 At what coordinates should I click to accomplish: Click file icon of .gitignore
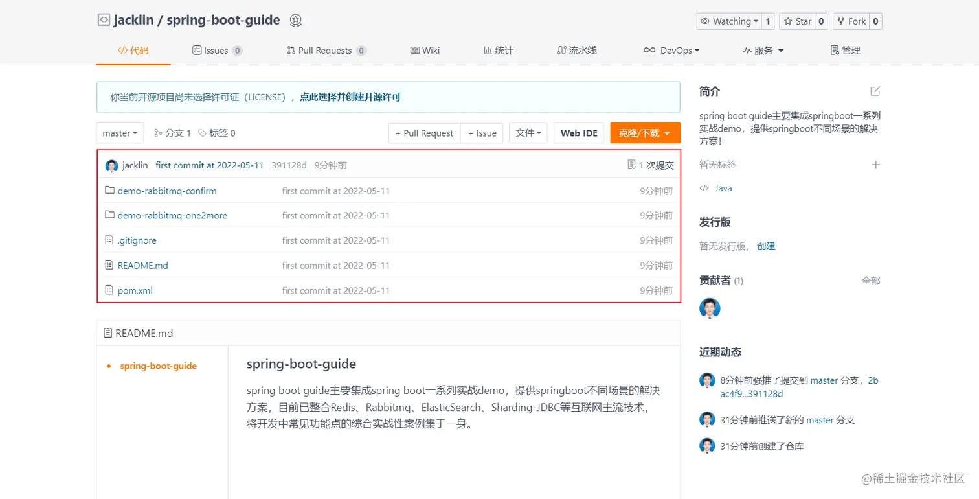pos(109,240)
